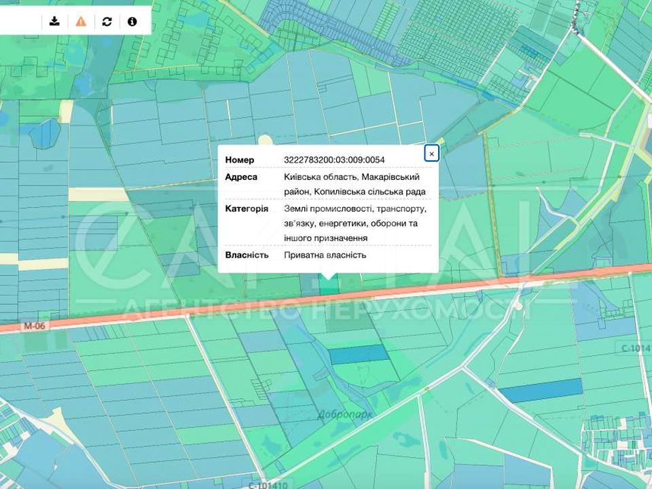This screenshot has width=652, height=489.
Task: Click the Категорія row label
Action: tap(247, 209)
